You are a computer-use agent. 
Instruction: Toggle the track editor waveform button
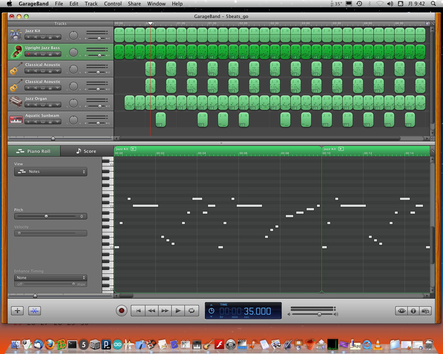[34, 311]
